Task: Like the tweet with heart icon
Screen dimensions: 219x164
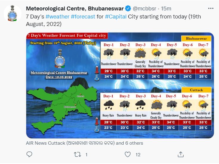Action: tap(128, 154)
